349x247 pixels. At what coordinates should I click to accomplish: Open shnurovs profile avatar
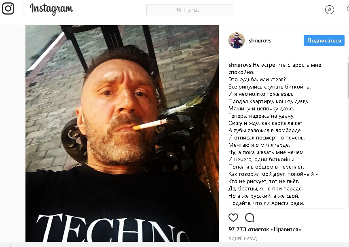point(237,40)
